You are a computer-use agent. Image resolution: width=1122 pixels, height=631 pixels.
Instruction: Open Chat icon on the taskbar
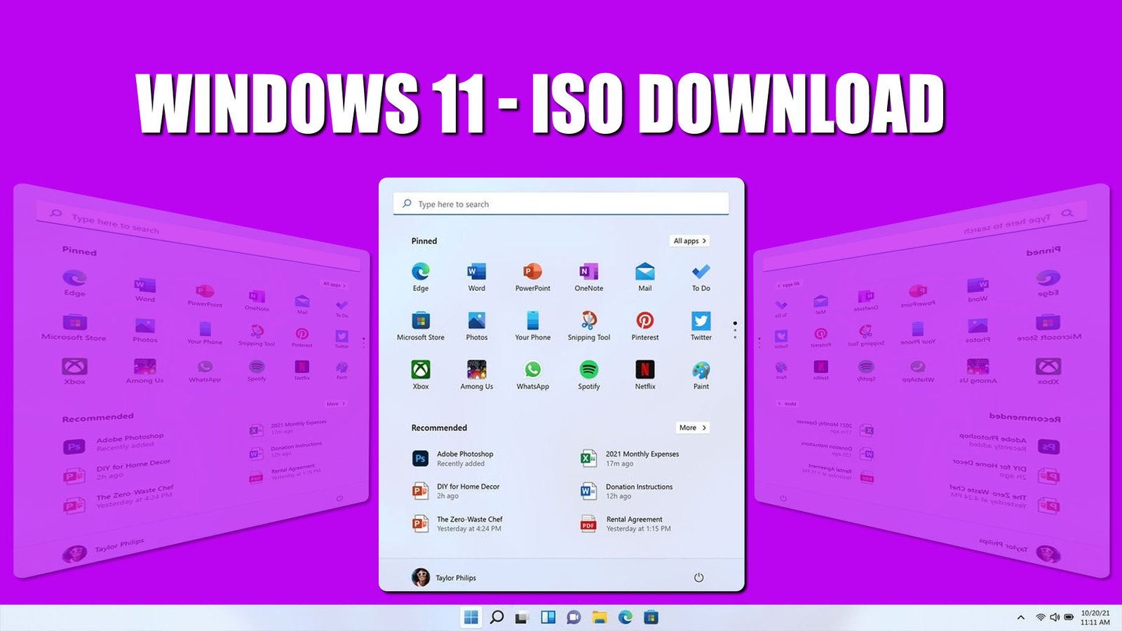pyautogui.click(x=574, y=617)
